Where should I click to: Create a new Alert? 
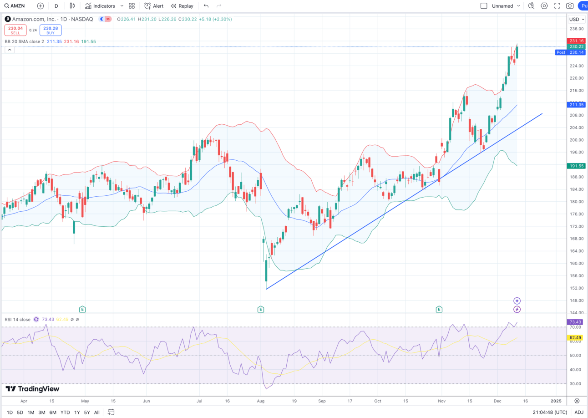pos(154,6)
